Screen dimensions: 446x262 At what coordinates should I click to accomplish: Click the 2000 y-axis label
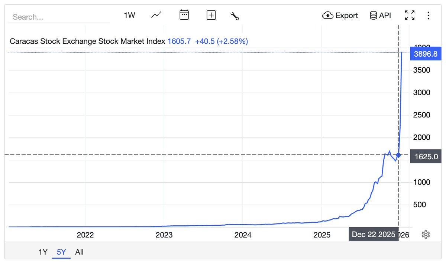[422, 137]
